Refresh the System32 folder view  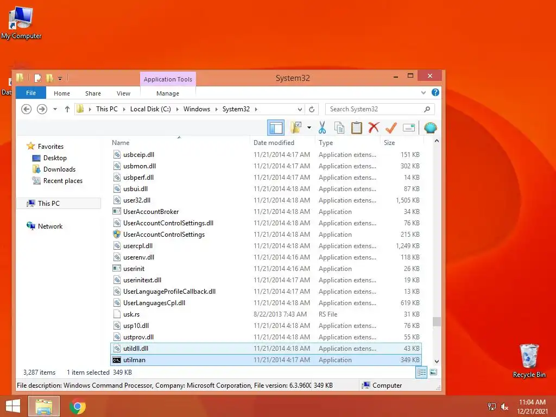(312, 109)
